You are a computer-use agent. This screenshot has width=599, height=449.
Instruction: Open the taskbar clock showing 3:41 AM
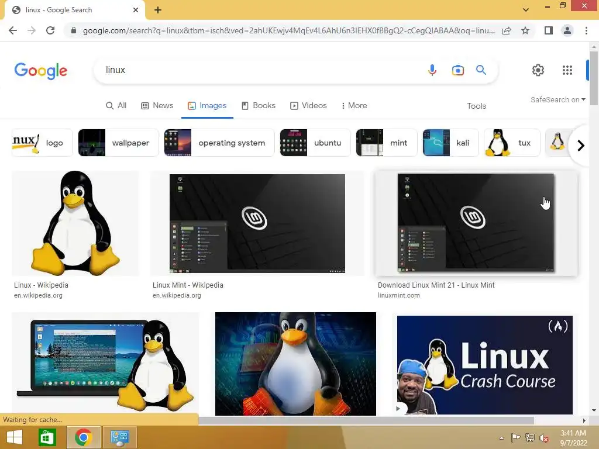coord(573,438)
